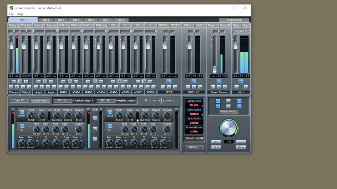The height and width of the screenshot is (189, 337).
Task: Mute the ADAT-1 channel
Action: coord(60,87)
